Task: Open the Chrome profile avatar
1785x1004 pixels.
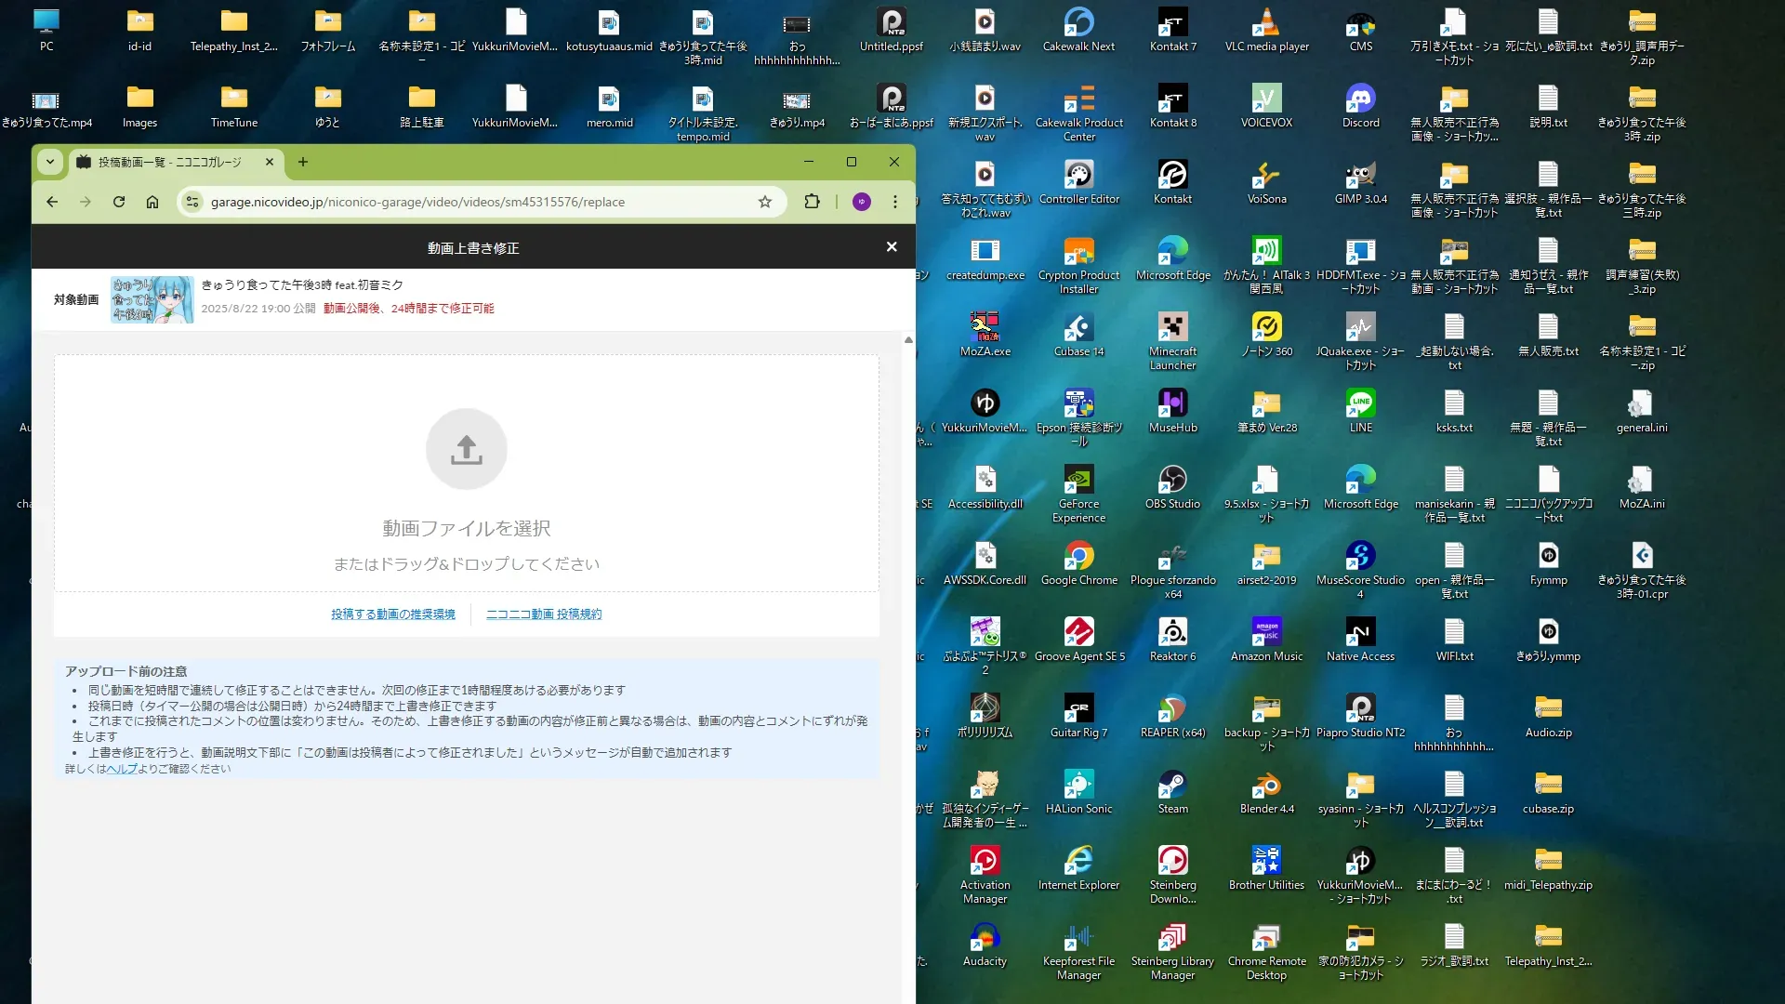Action: 861,202
